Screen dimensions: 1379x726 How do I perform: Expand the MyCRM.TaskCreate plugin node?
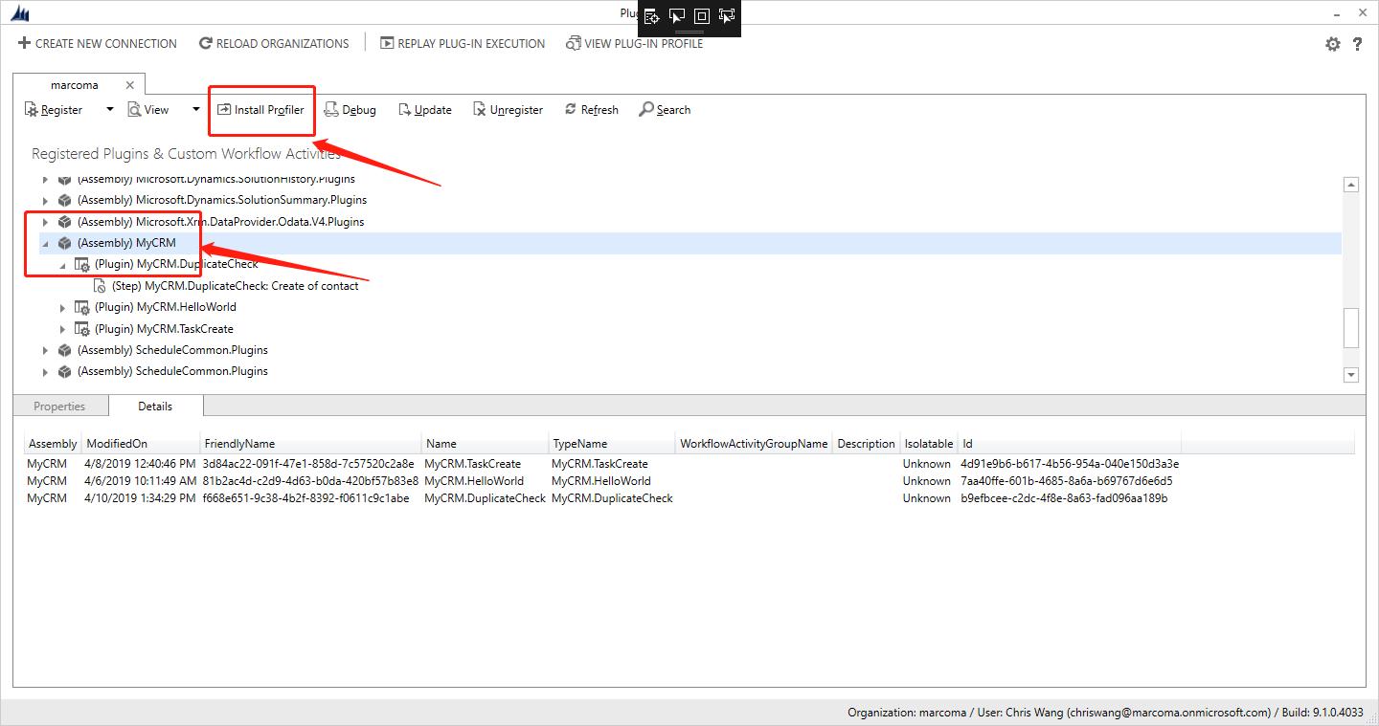[x=62, y=329]
